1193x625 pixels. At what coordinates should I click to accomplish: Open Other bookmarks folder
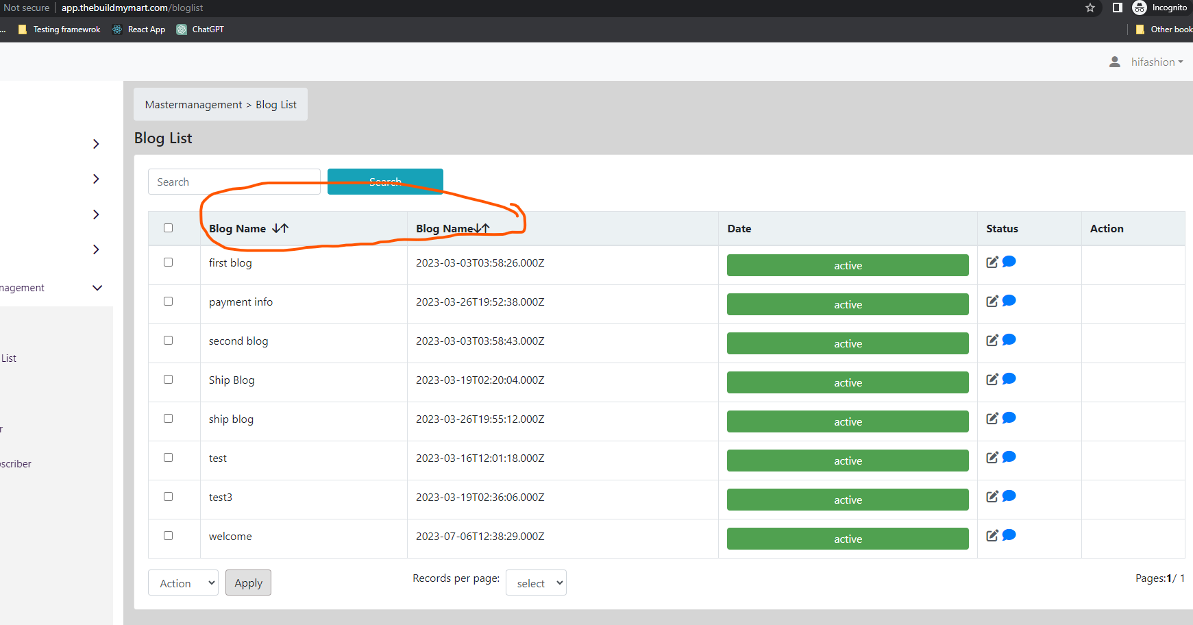(x=1164, y=29)
